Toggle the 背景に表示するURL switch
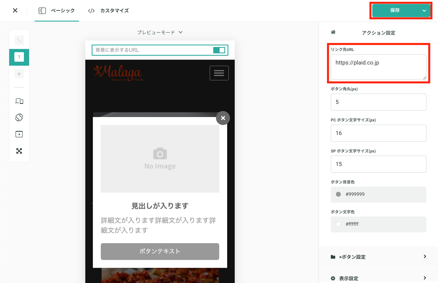 [x=219, y=50]
